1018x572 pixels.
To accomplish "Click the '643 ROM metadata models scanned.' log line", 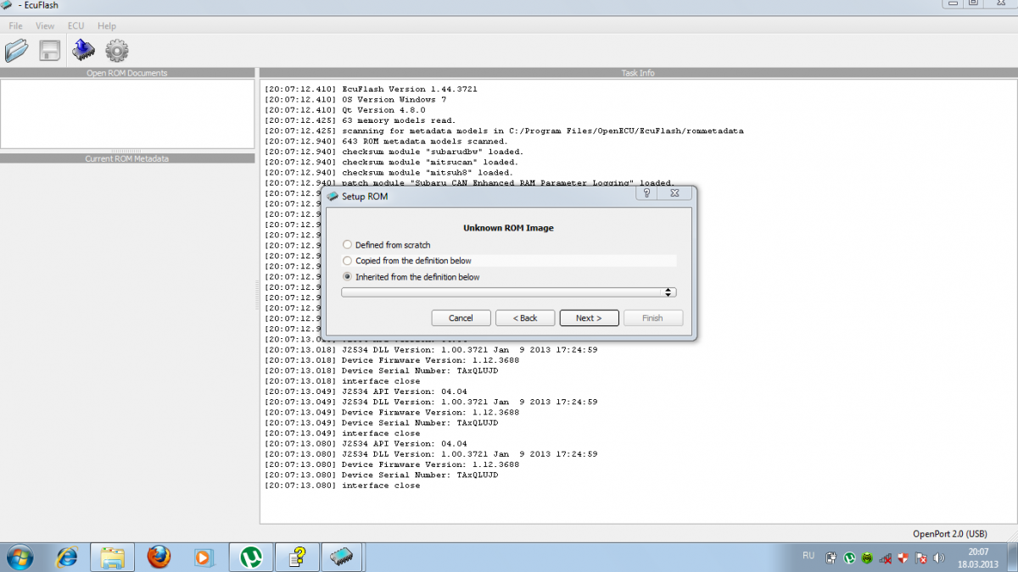I will coord(386,142).
